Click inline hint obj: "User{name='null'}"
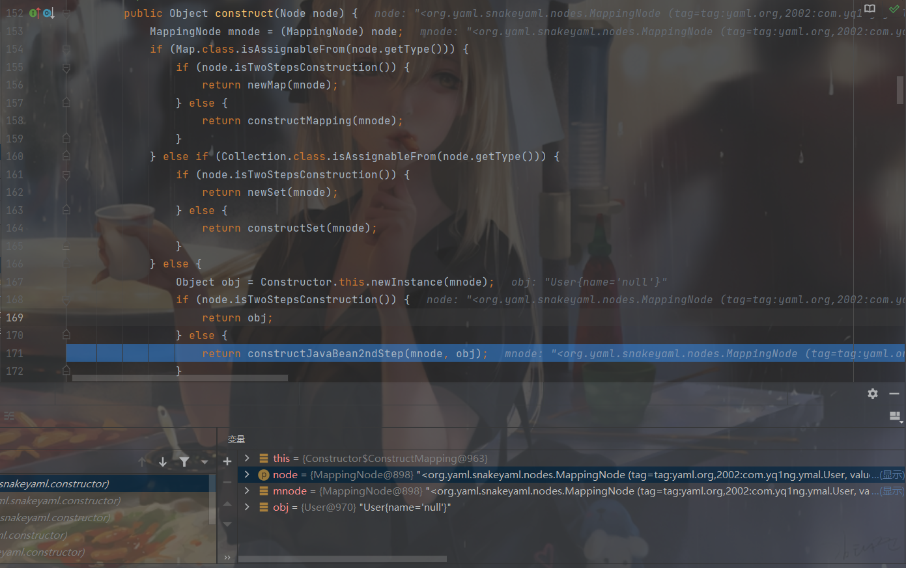The image size is (906, 568). click(x=589, y=282)
